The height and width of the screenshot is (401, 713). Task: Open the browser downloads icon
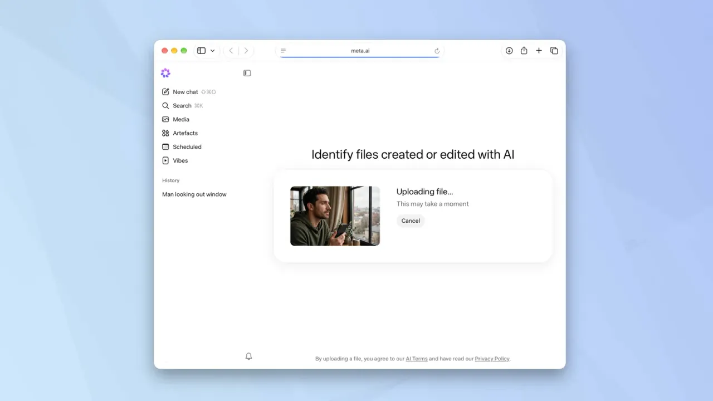click(509, 51)
